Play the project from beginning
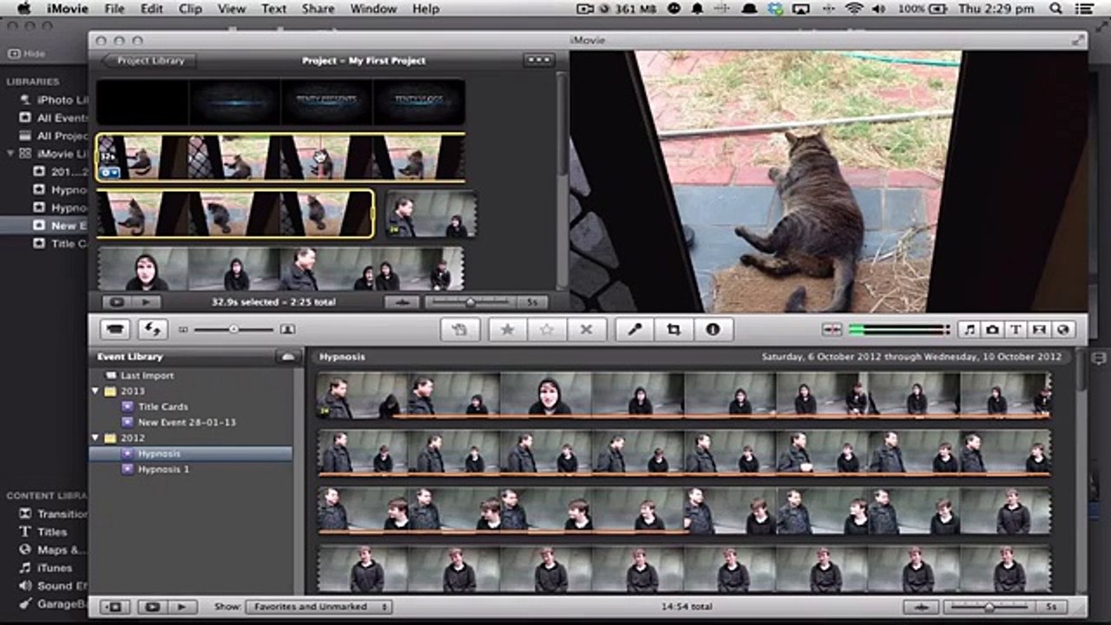The width and height of the screenshot is (1111, 625). (x=146, y=302)
